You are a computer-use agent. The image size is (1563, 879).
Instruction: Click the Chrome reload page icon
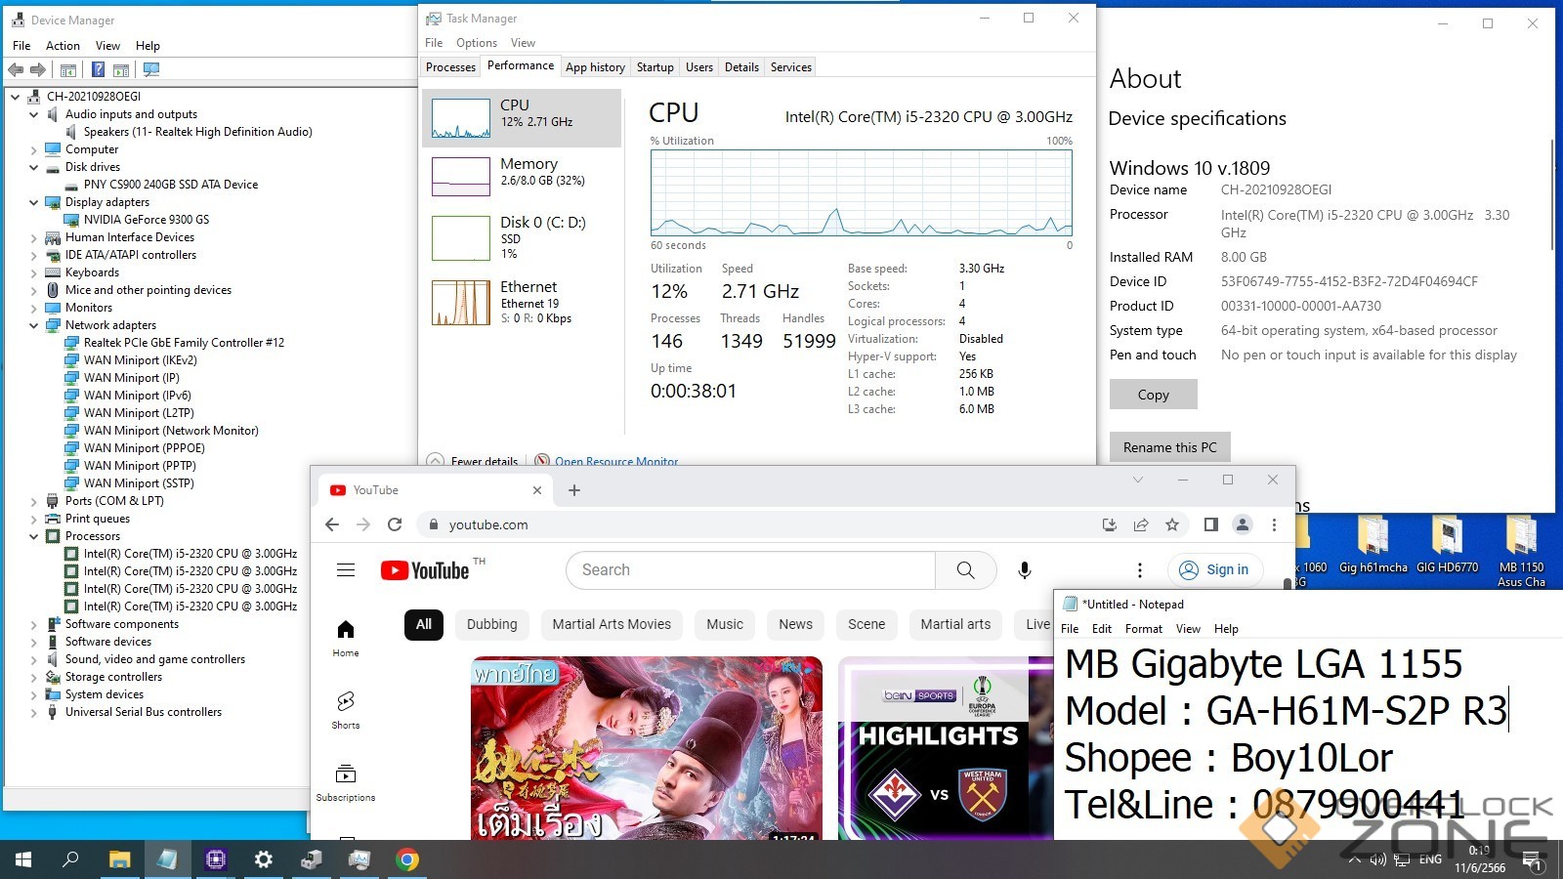395,524
